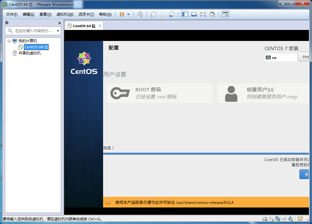The height and width of the screenshot is (224, 312).
Task: Click the blue reboot button
Action: [304, 174]
